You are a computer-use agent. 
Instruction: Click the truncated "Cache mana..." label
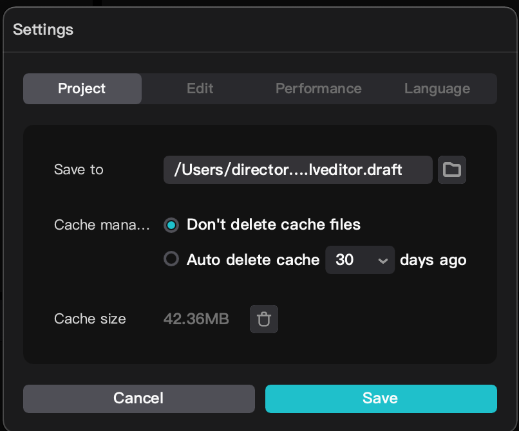point(102,225)
